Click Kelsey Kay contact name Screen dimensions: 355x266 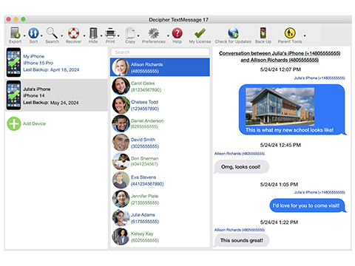(142, 233)
